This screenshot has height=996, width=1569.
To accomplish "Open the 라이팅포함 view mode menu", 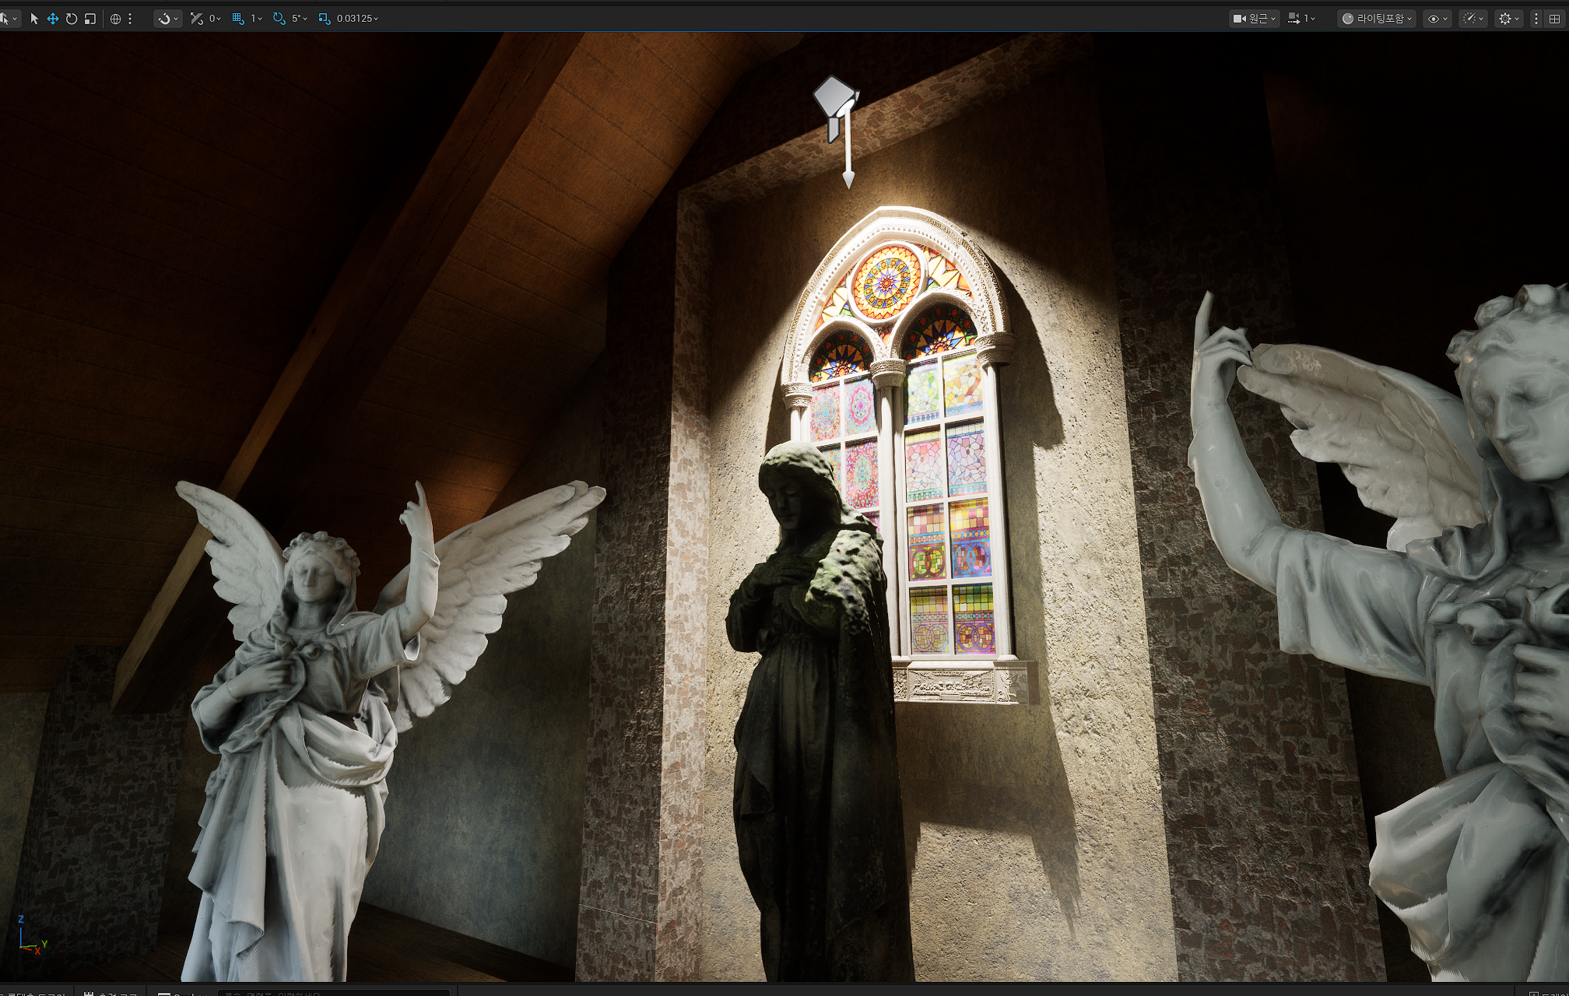I will 1377,19.
